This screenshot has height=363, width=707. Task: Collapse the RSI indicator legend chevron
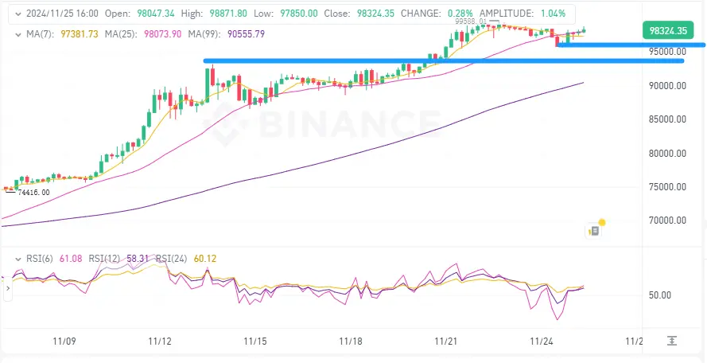(18, 259)
